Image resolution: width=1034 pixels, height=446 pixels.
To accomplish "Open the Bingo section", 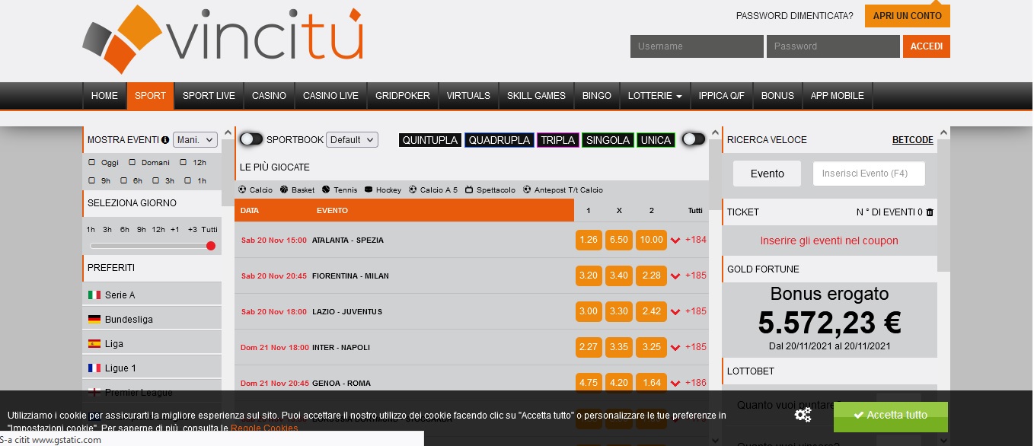I will [x=597, y=96].
